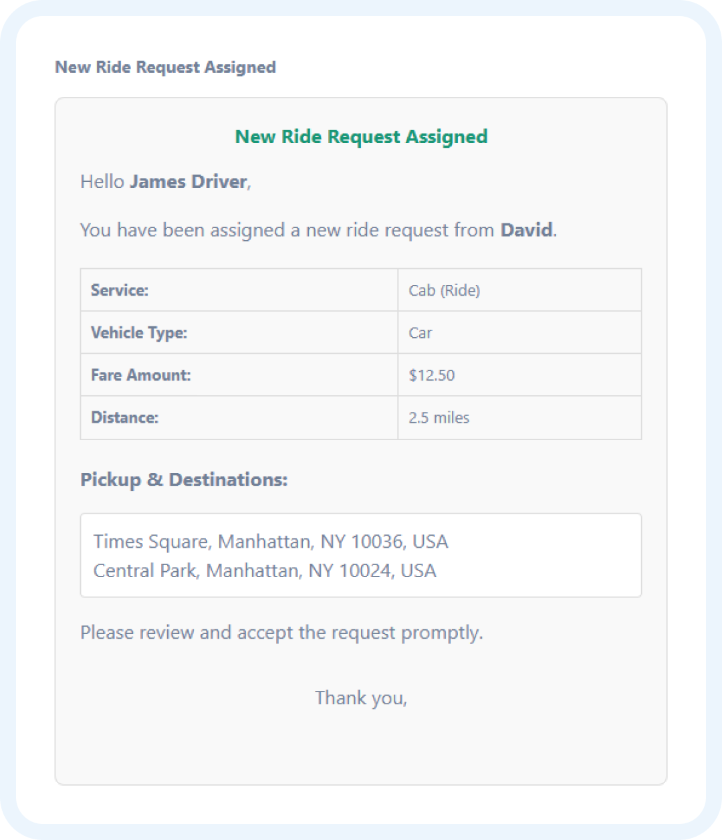
Task: Select the Service: label cell
Action: [239, 290]
